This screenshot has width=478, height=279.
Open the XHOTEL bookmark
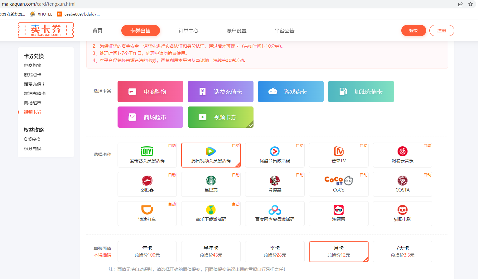pos(41,14)
